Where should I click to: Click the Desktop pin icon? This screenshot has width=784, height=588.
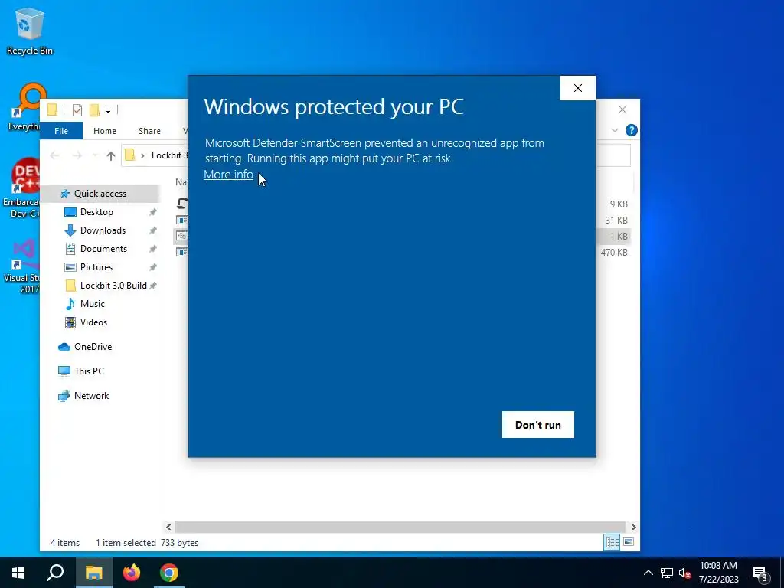coord(153,212)
